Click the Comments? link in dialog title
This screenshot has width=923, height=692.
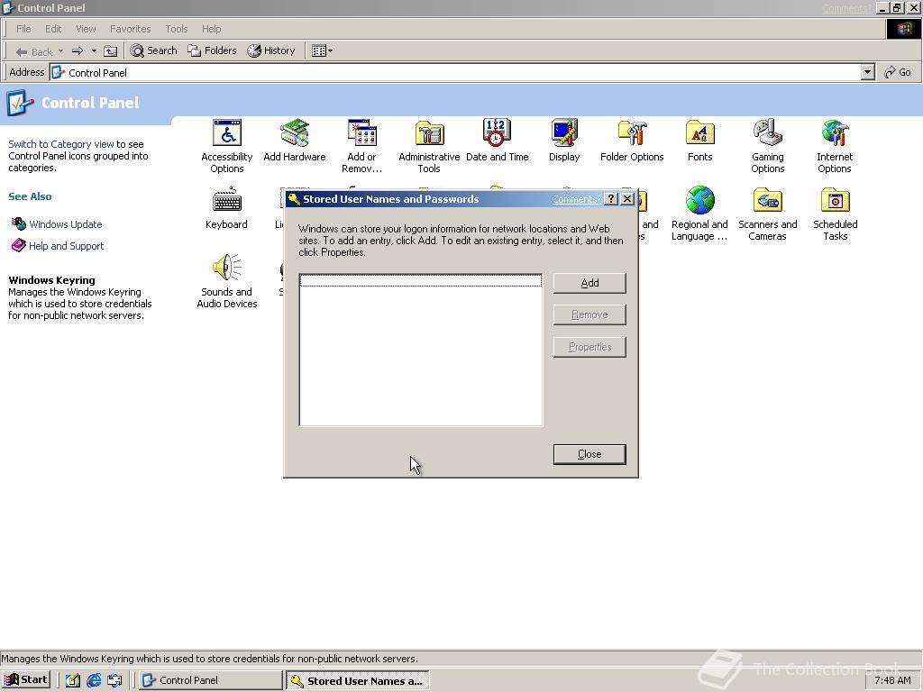point(576,199)
